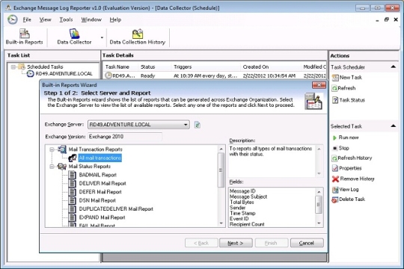Click the Ready status cell
The image size is (404, 269).
pos(147,75)
